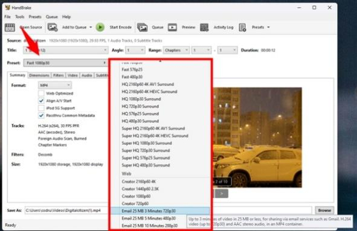Click the next preview image arrow button
Image resolution: width=357 pixels, height=231 pixels.
pos(222,194)
